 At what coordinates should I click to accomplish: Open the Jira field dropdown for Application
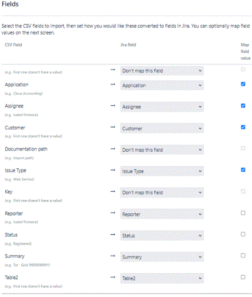[x=162, y=86]
